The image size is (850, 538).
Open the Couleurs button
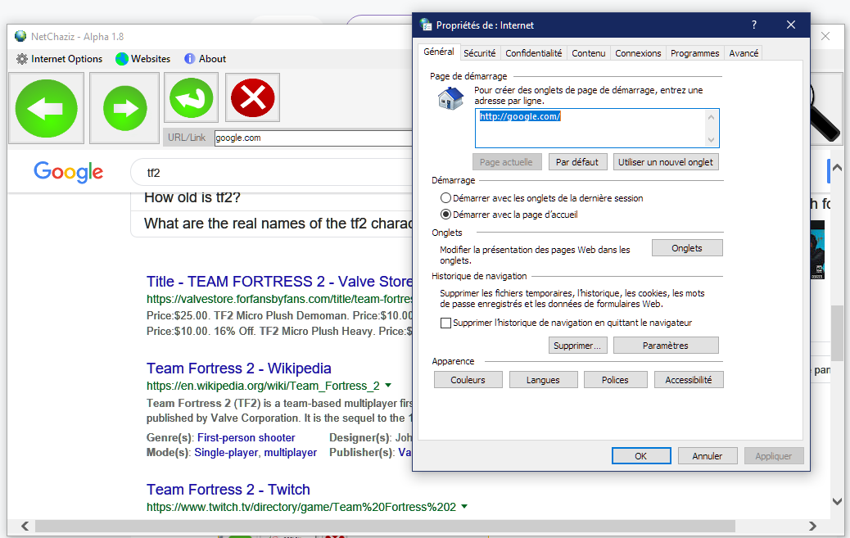coord(468,380)
